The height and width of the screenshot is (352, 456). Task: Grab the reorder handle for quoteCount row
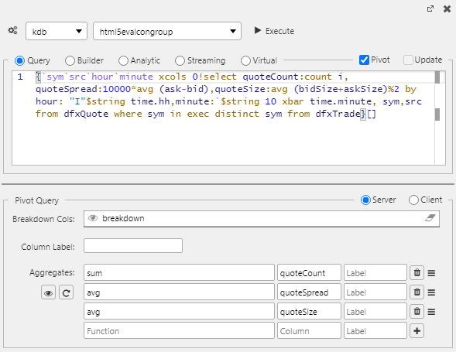tap(431, 273)
